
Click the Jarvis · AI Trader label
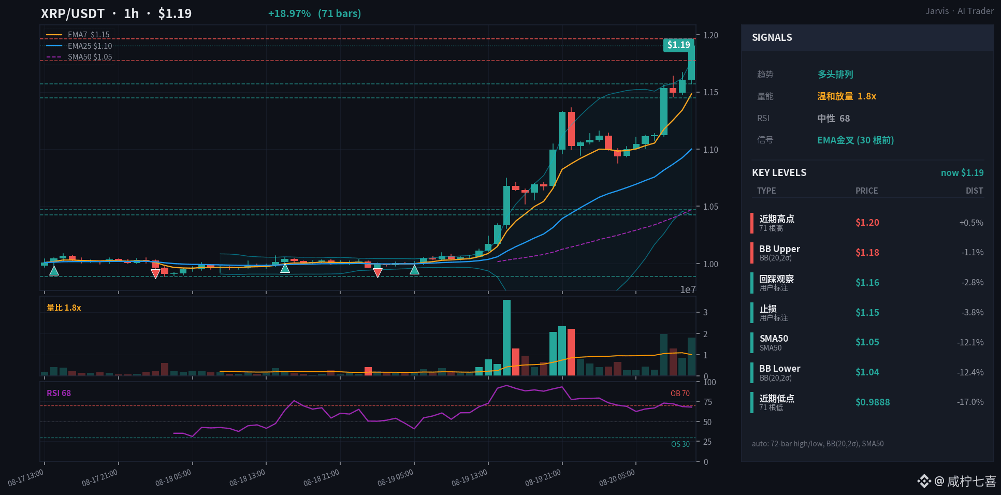(x=960, y=11)
